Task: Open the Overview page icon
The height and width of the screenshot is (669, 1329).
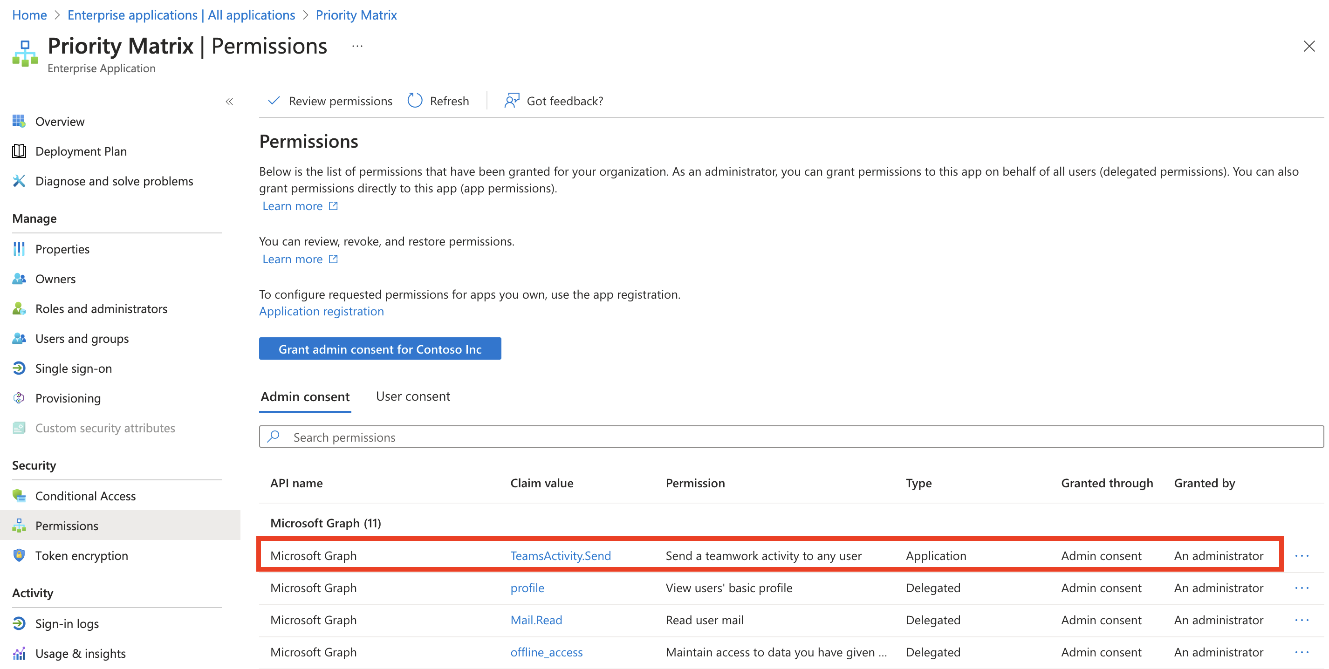Action: [19, 121]
